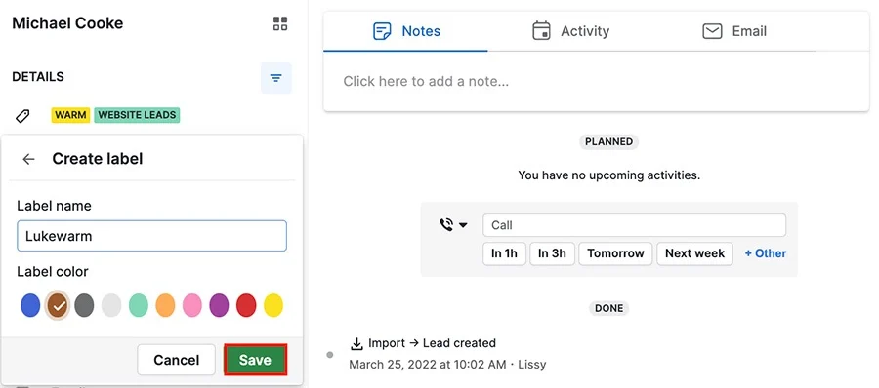Viewport: 879px width, 388px height.
Task: Expand the activity type dropdown arrow
Action: [463, 225]
